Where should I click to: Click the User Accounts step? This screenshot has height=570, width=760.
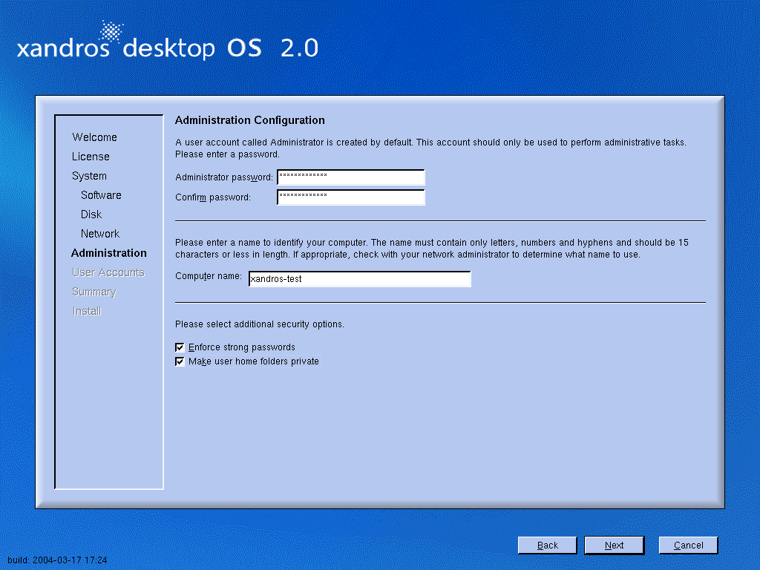coord(108,272)
